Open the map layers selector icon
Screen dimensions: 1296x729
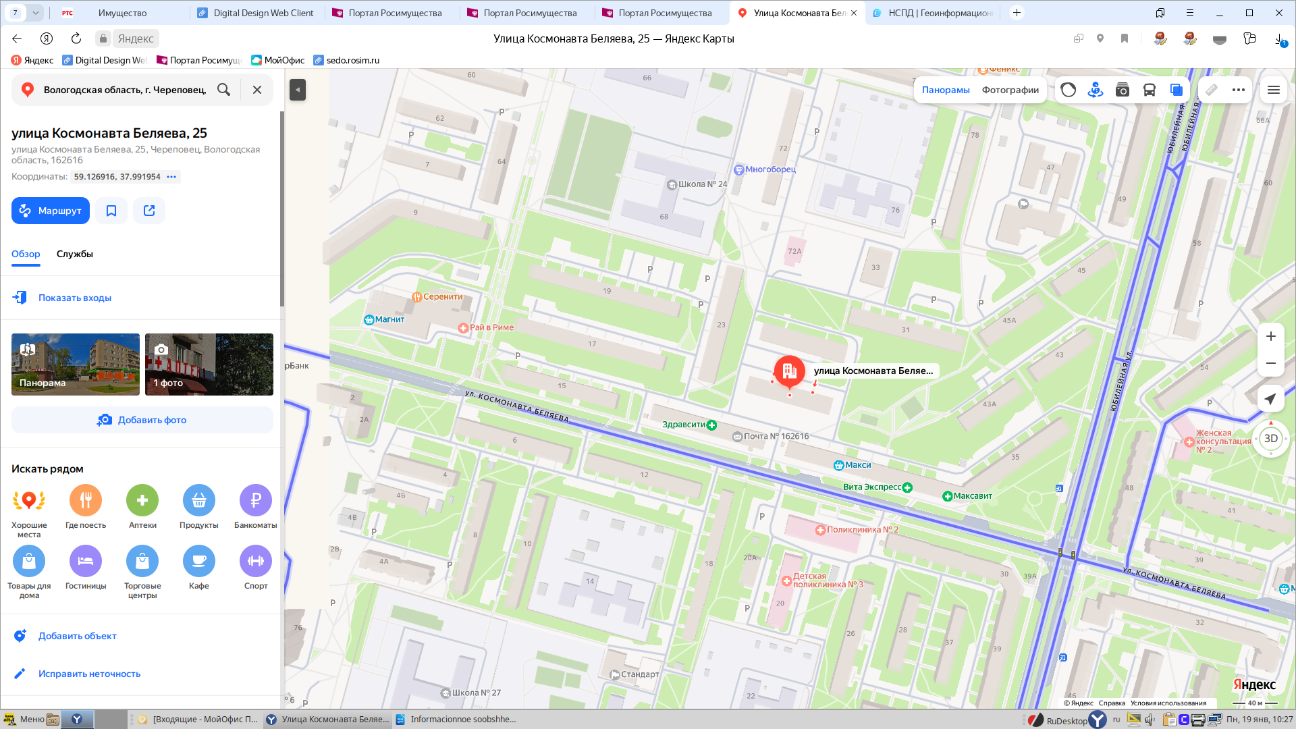[1176, 90]
